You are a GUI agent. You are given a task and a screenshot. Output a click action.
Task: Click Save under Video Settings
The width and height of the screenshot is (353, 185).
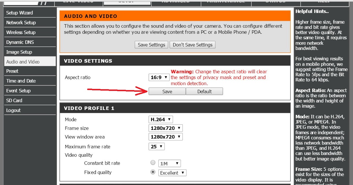[x=167, y=91]
